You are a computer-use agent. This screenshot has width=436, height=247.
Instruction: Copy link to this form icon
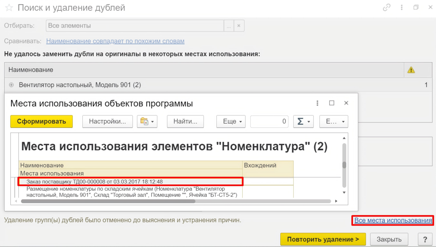tap(387, 8)
